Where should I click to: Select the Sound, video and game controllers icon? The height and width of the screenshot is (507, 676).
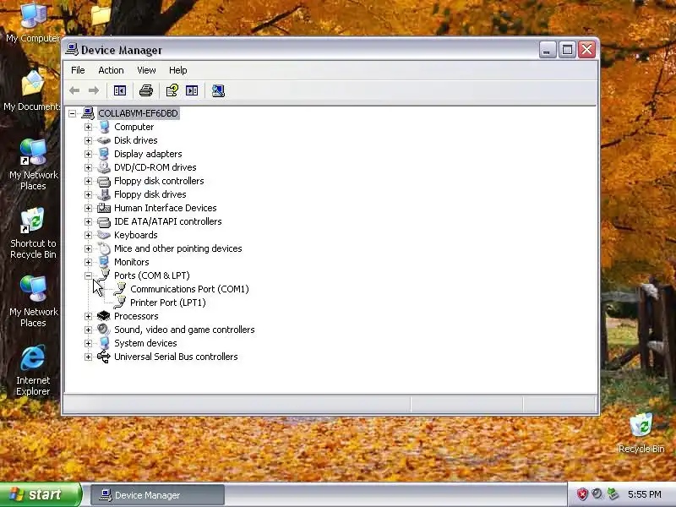click(x=103, y=330)
